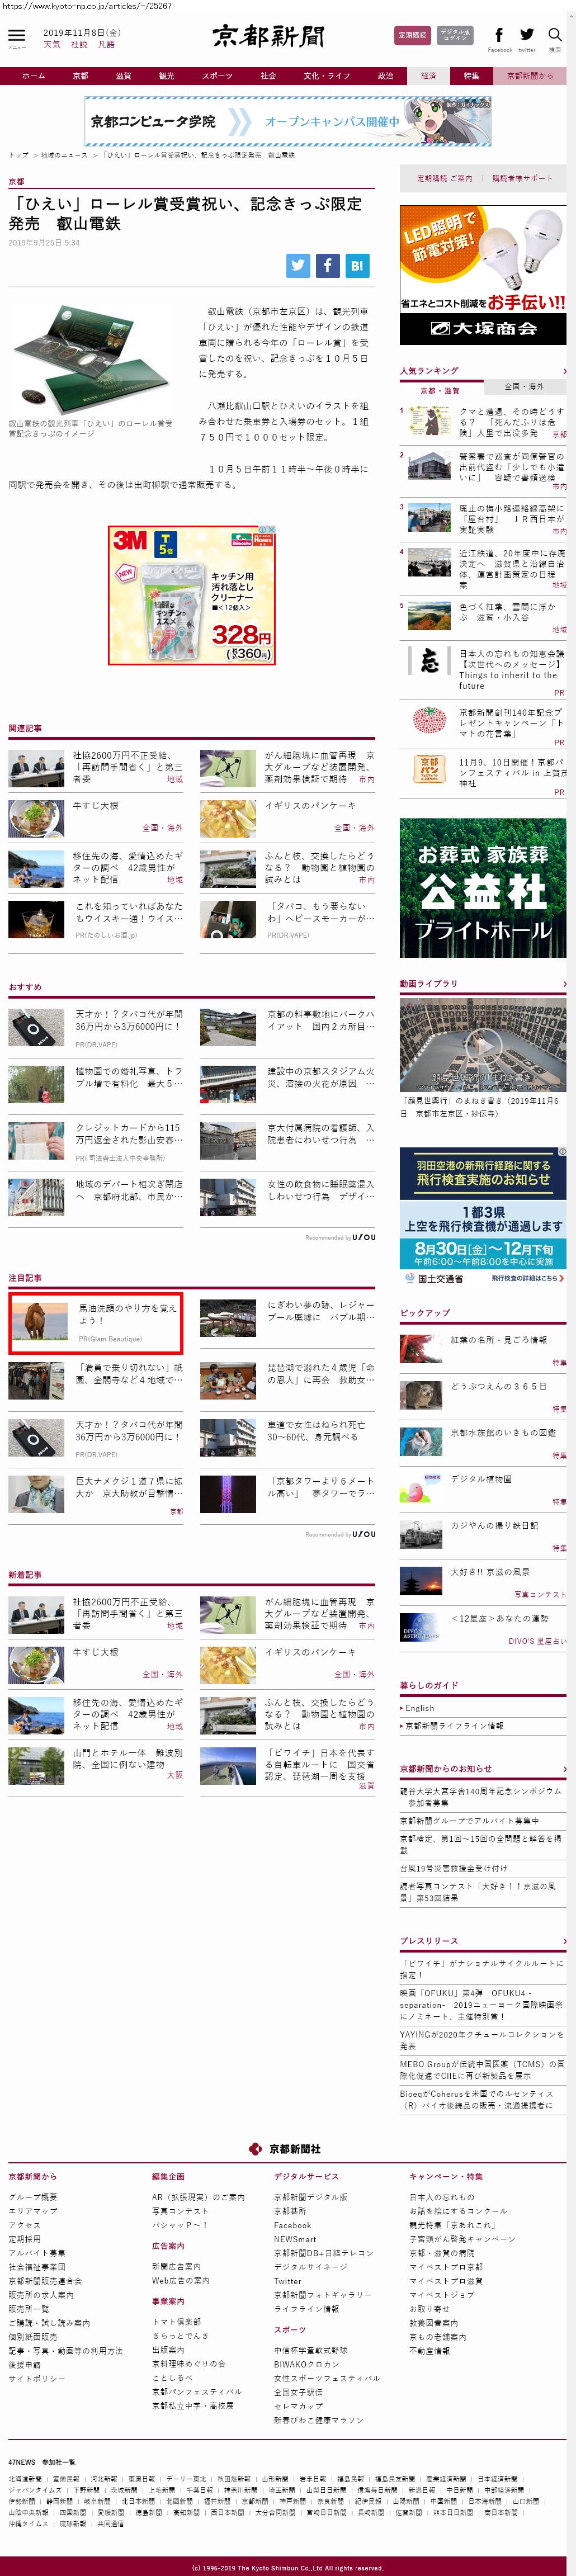Share article via Facebook share button

[x=327, y=265]
